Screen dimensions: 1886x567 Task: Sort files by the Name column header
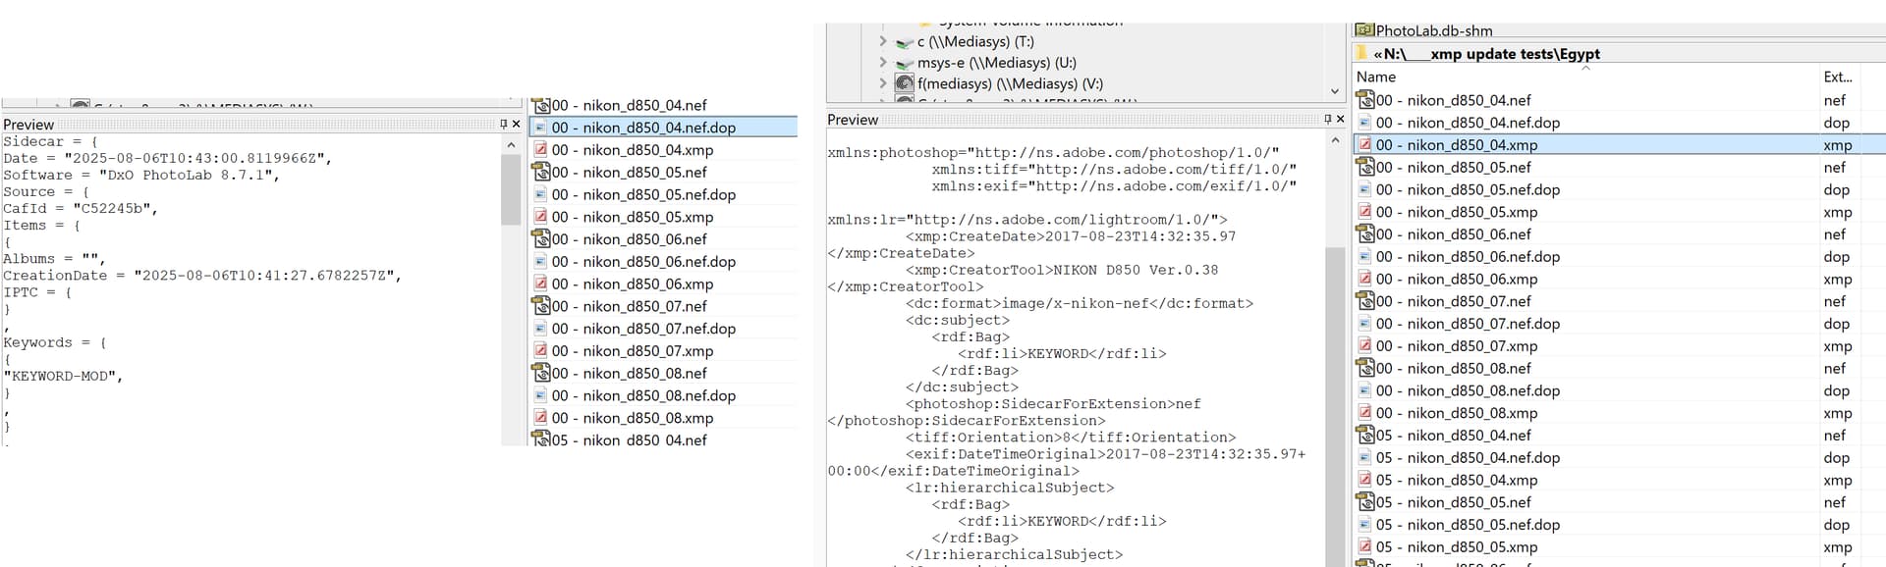click(x=1376, y=77)
